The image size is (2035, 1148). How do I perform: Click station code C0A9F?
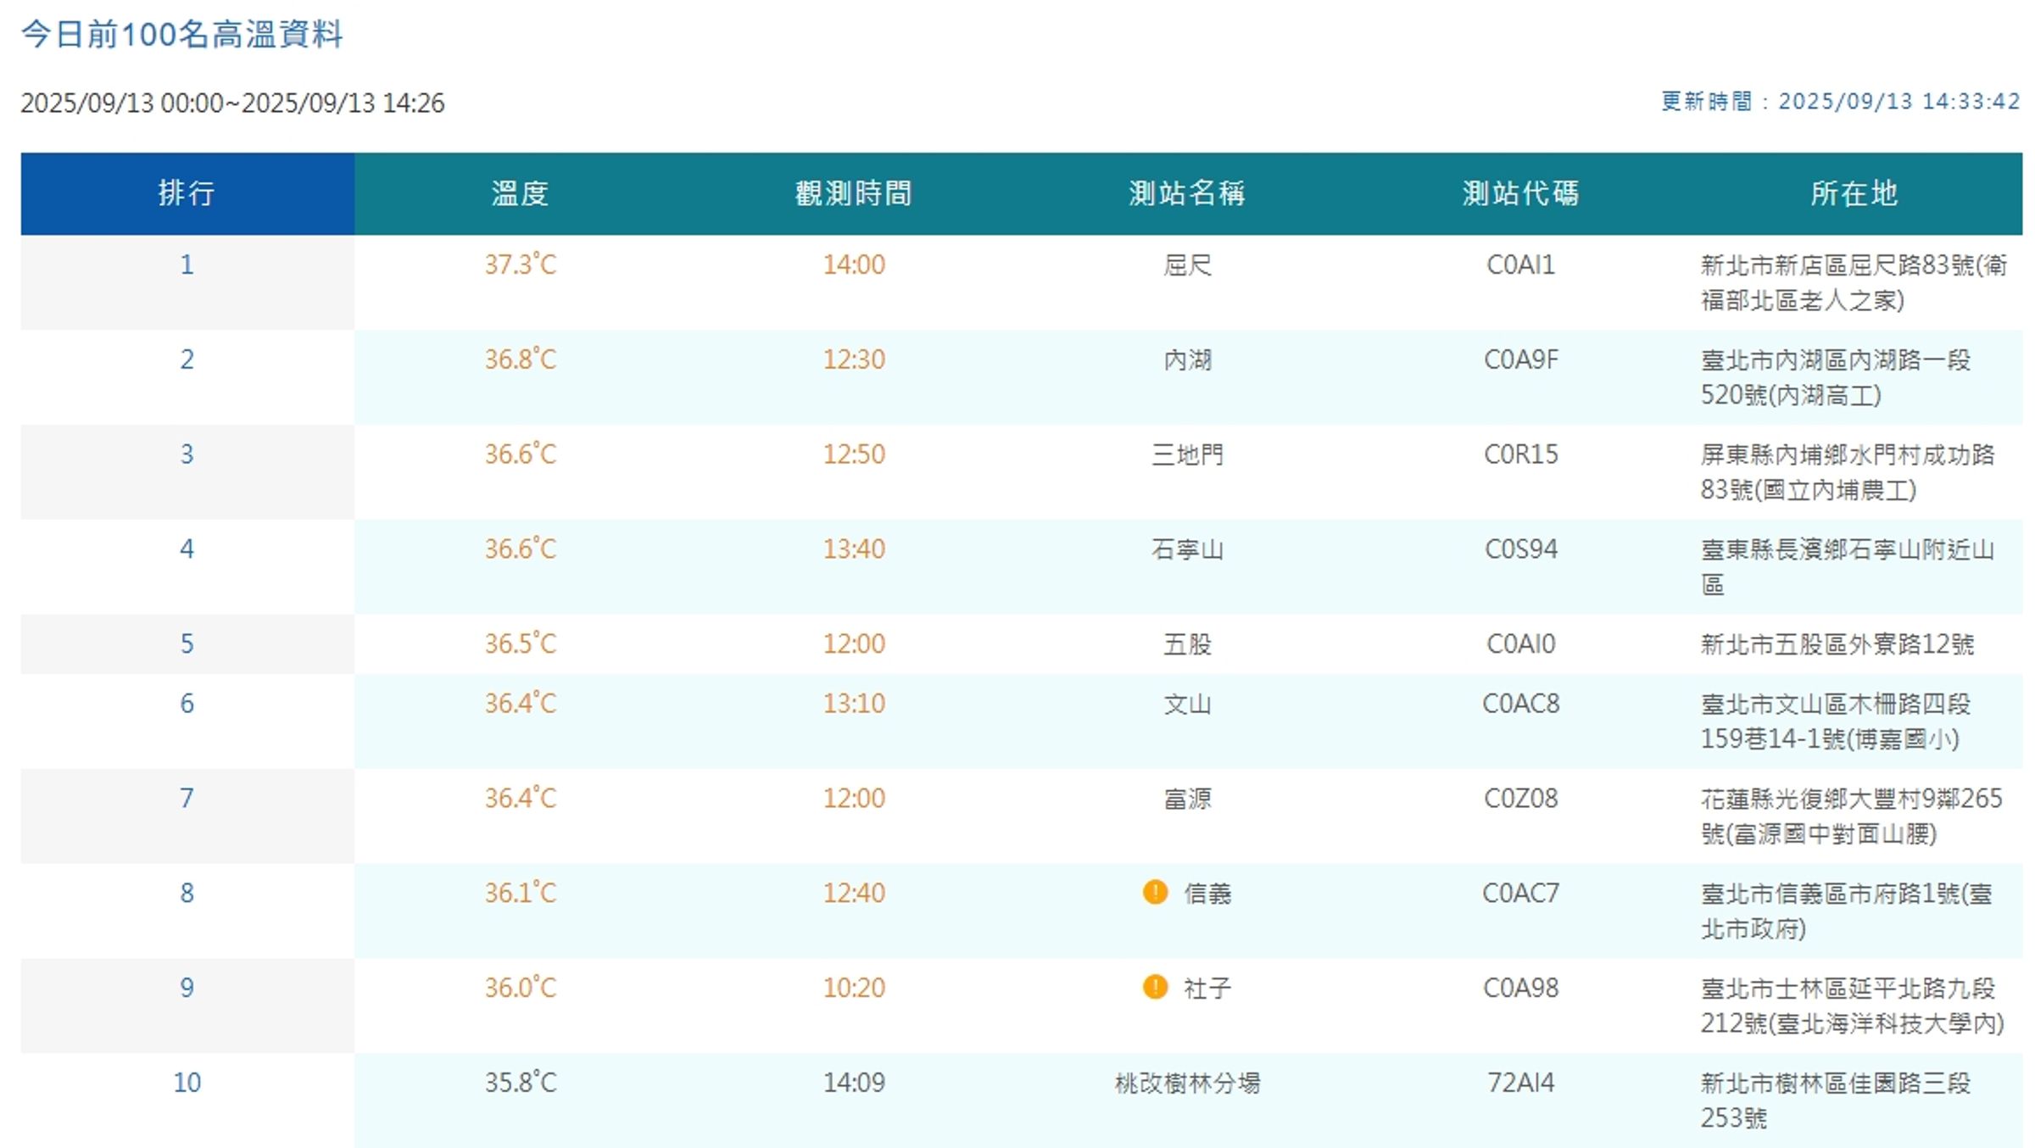1520,359
